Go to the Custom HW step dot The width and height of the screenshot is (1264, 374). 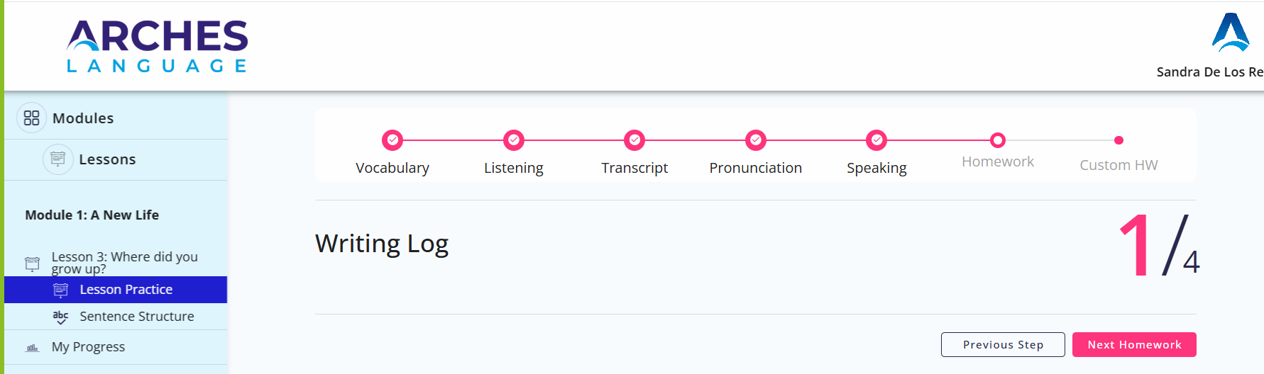(x=1119, y=140)
